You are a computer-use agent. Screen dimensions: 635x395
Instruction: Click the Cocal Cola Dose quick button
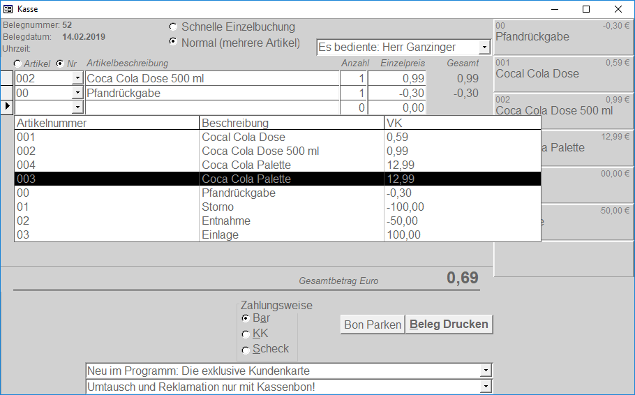click(x=564, y=74)
